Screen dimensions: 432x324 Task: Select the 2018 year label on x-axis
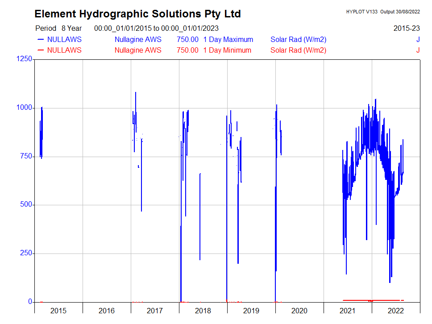[x=203, y=311]
